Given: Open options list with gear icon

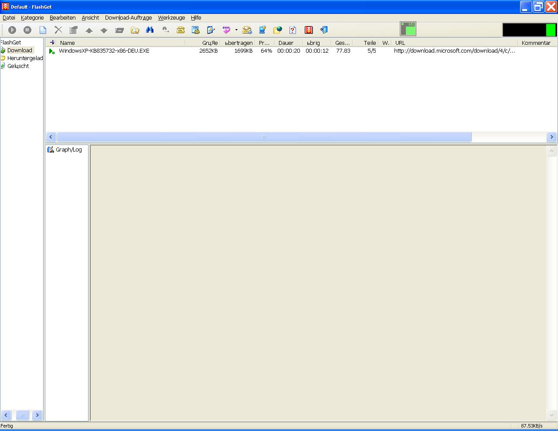Looking at the screenshot, I should click(x=196, y=30).
